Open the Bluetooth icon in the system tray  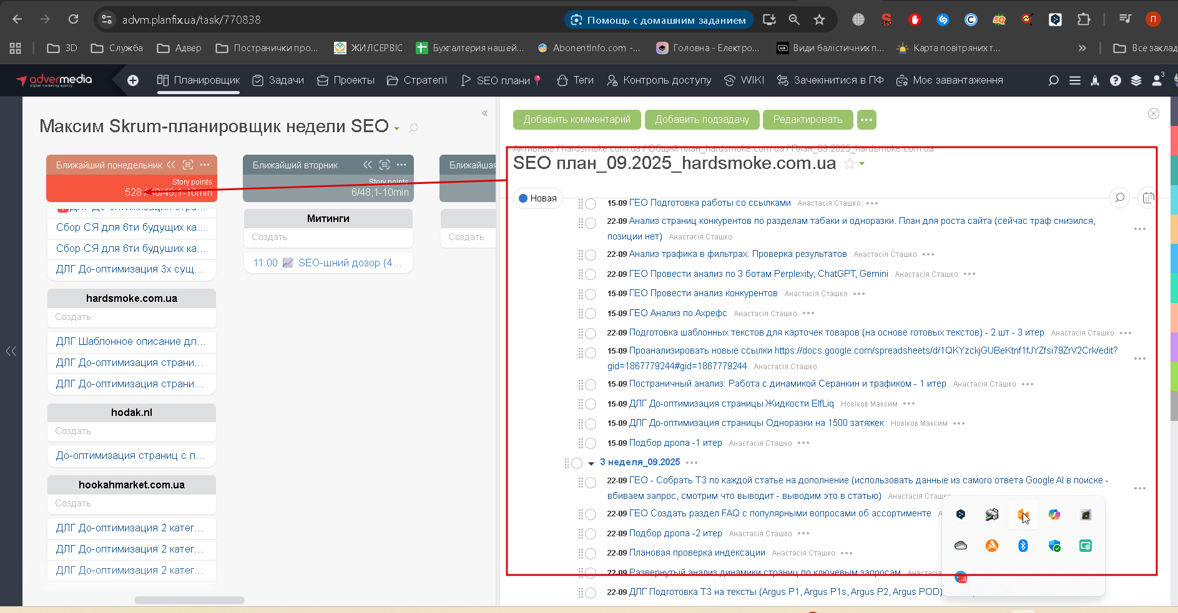[1023, 546]
